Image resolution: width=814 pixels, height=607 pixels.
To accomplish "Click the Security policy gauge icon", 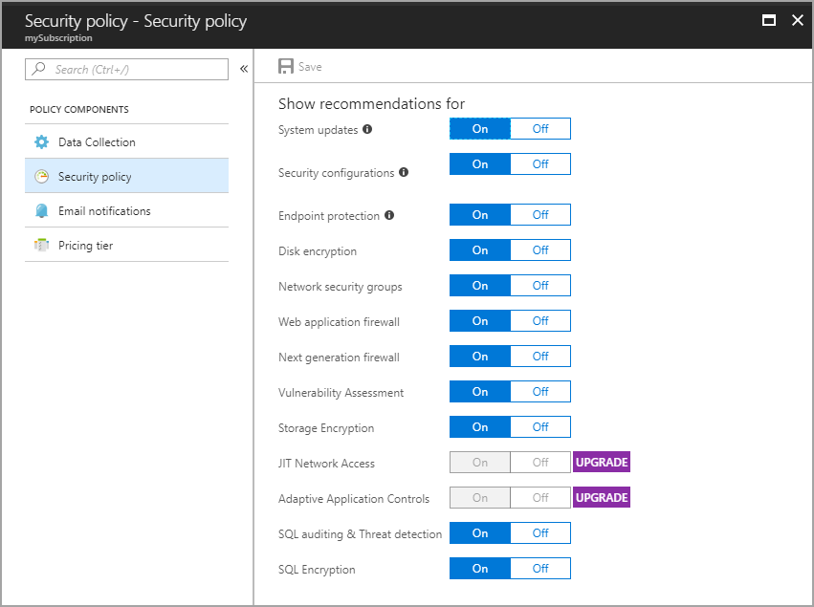I will click(41, 176).
